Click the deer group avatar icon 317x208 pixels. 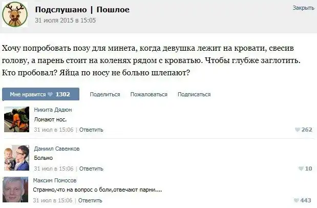click(15, 14)
